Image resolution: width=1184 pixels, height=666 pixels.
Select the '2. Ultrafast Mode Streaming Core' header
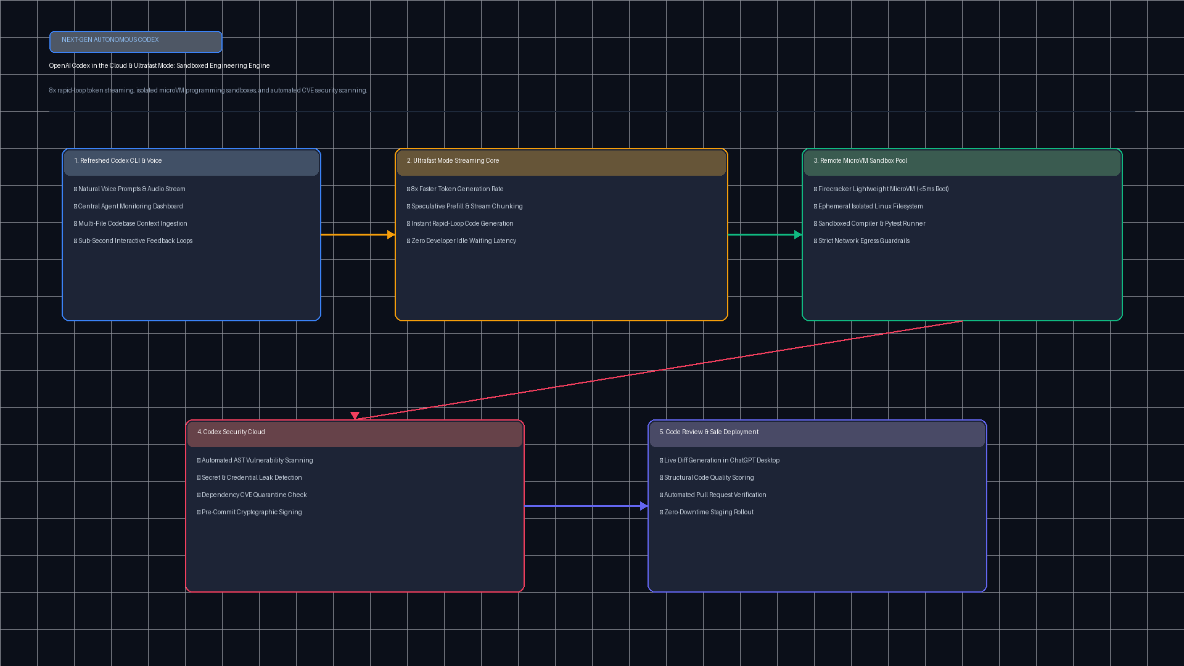[561, 163]
